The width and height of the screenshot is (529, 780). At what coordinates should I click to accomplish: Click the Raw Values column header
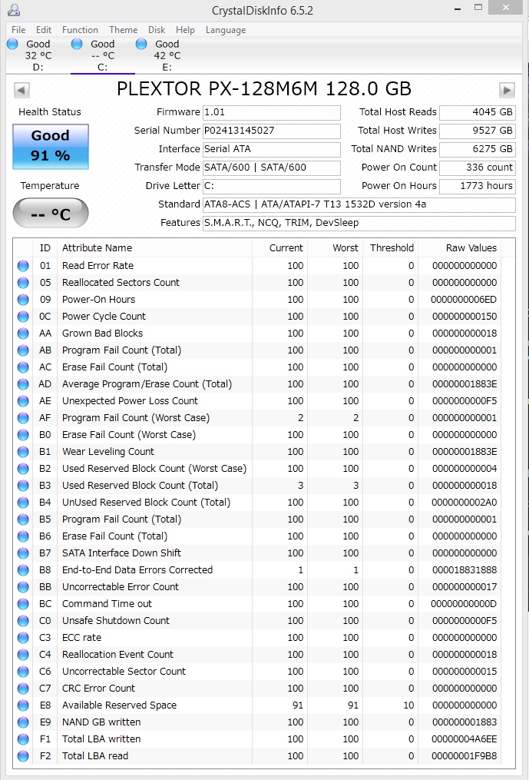pos(459,247)
